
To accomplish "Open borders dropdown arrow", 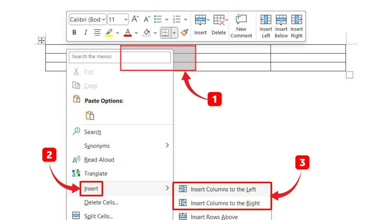I will [174, 33].
